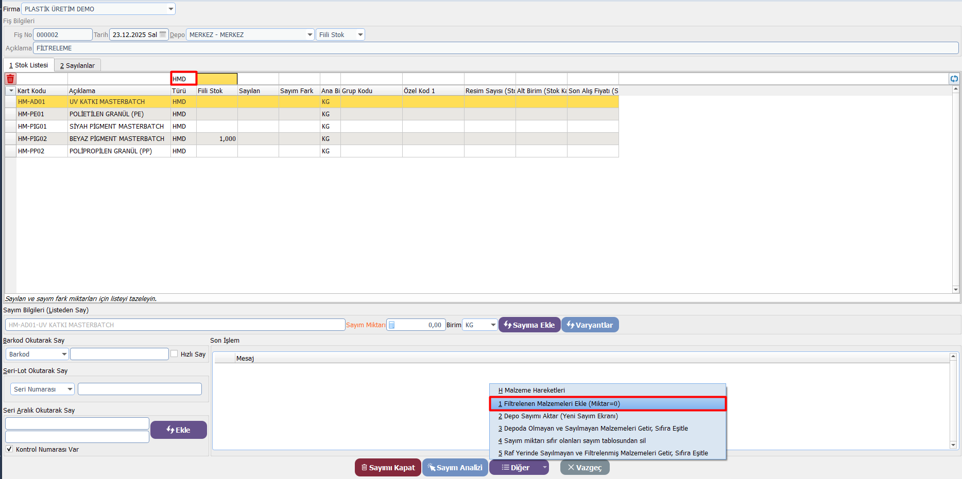The width and height of the screenshot is (962, 479).
Task: Click the Ekle button for serial range
Action: coord(178,430)
